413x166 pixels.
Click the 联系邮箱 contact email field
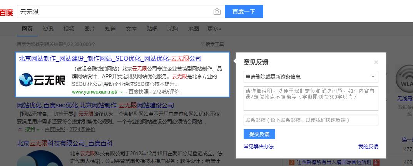[x=311, y=120]
